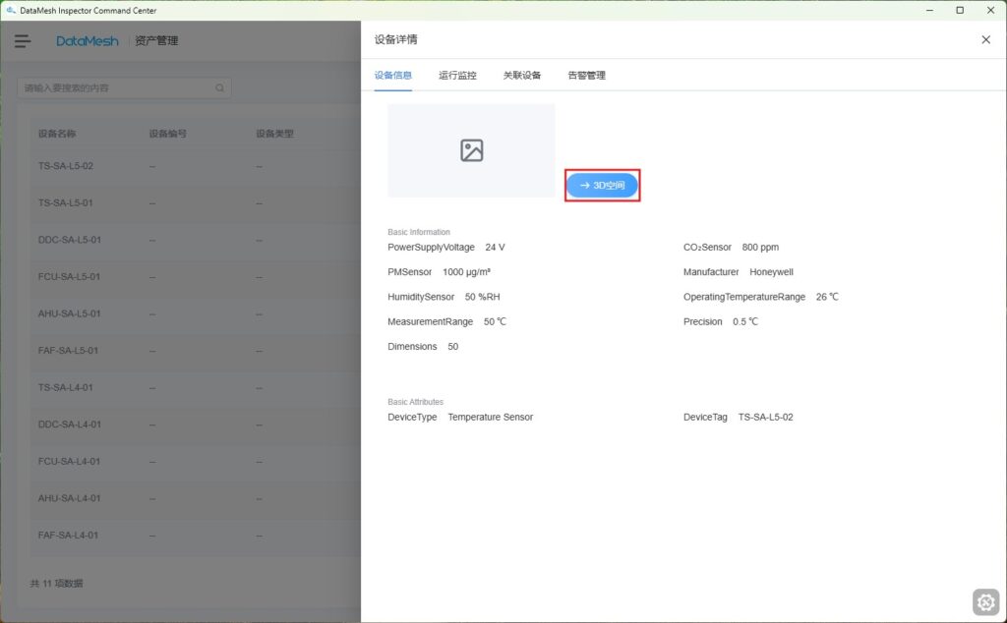Select the FCU-SA-L5-01 device row
The image size is (1007, 623).
coord(69,277)
